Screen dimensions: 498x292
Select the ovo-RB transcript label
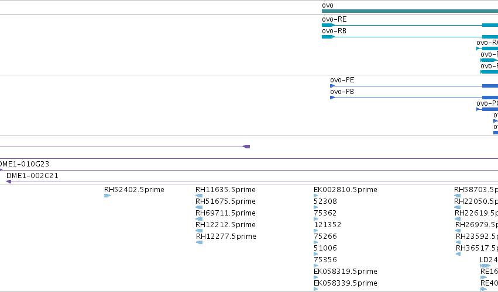click(334, 31)
